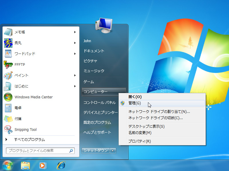
Task: Click コンピューター in start menu
Action: tap(104, 92)
